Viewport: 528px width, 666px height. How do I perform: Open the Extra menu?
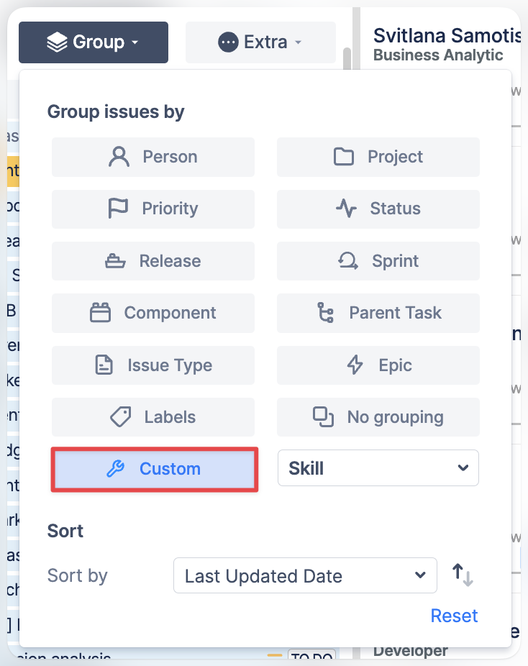point(260,42)
